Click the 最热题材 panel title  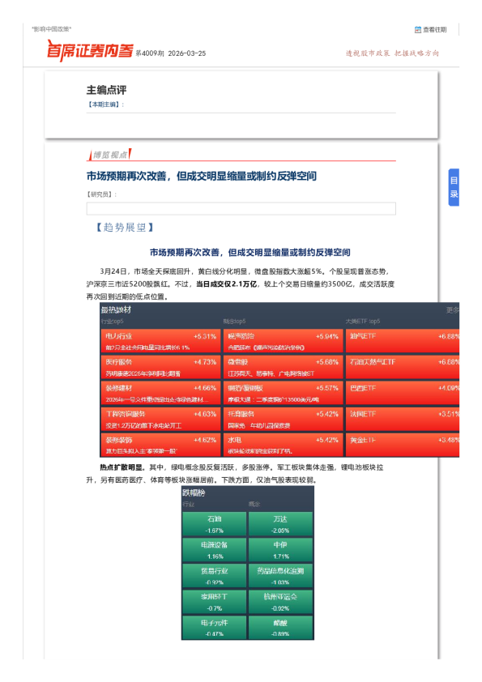116,309
